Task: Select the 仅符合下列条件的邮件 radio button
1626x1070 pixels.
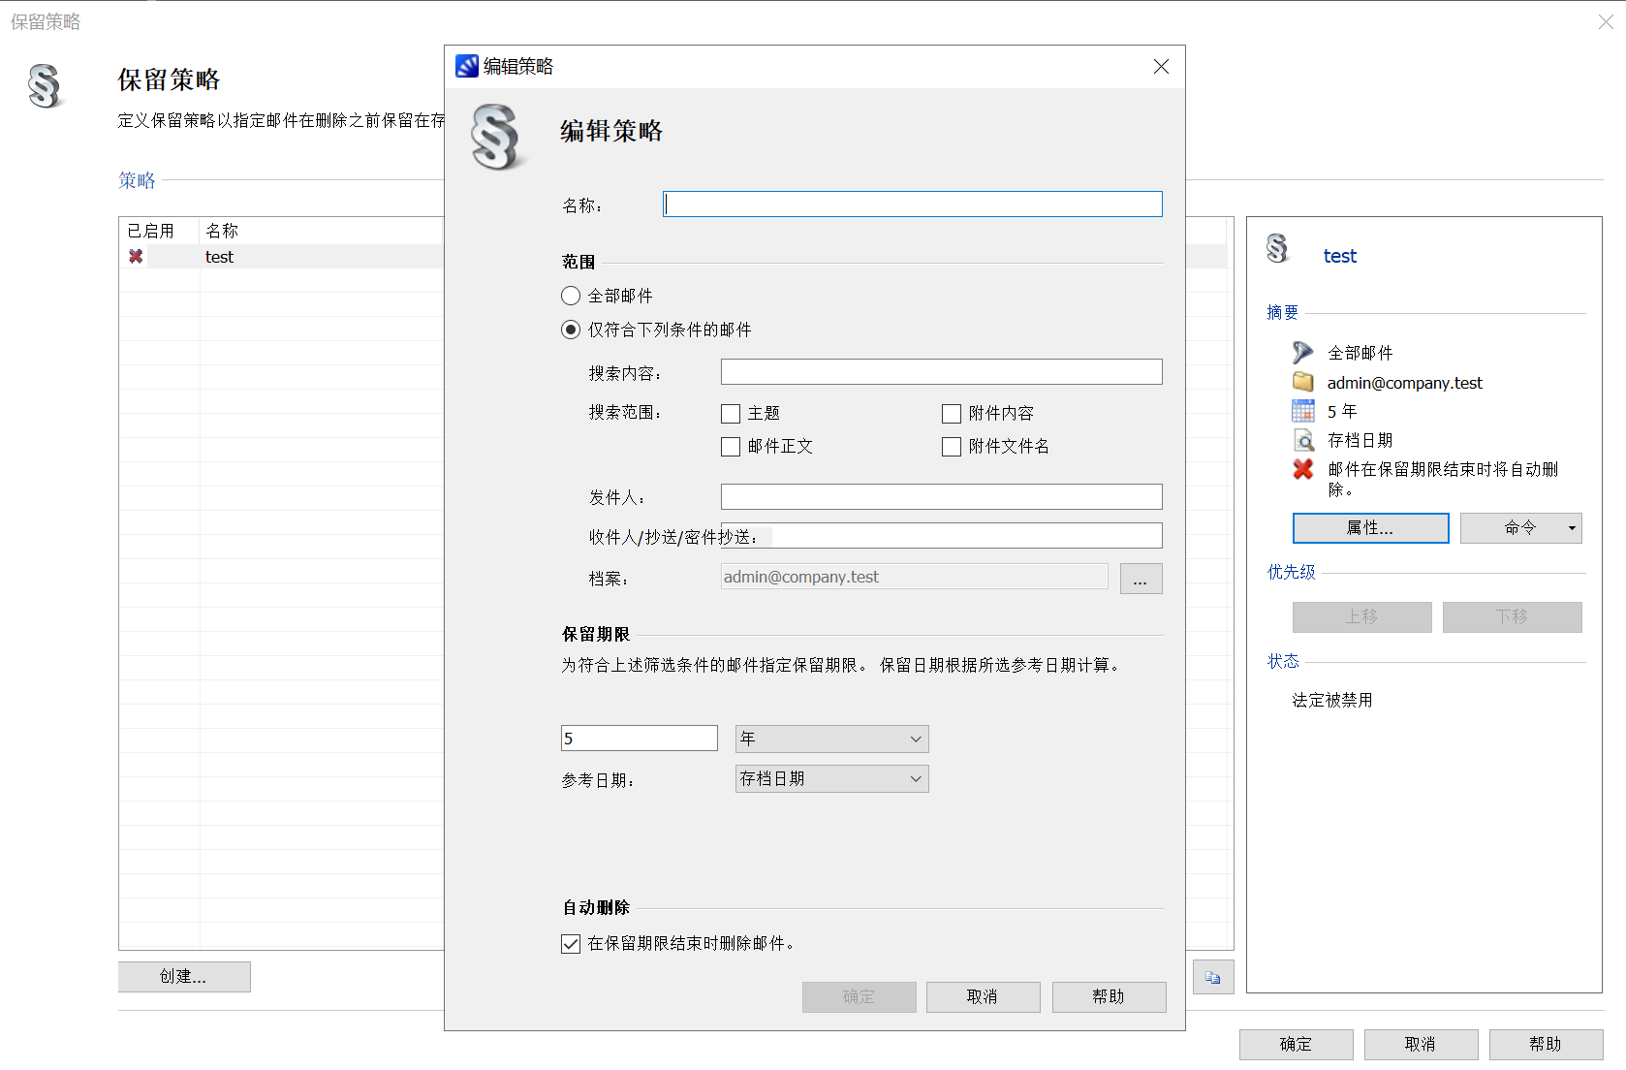Action: [x=571, y=330]
